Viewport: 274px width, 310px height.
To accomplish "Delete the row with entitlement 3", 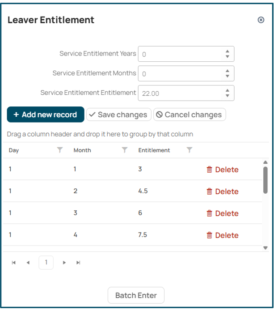I will tap(223, 170).
